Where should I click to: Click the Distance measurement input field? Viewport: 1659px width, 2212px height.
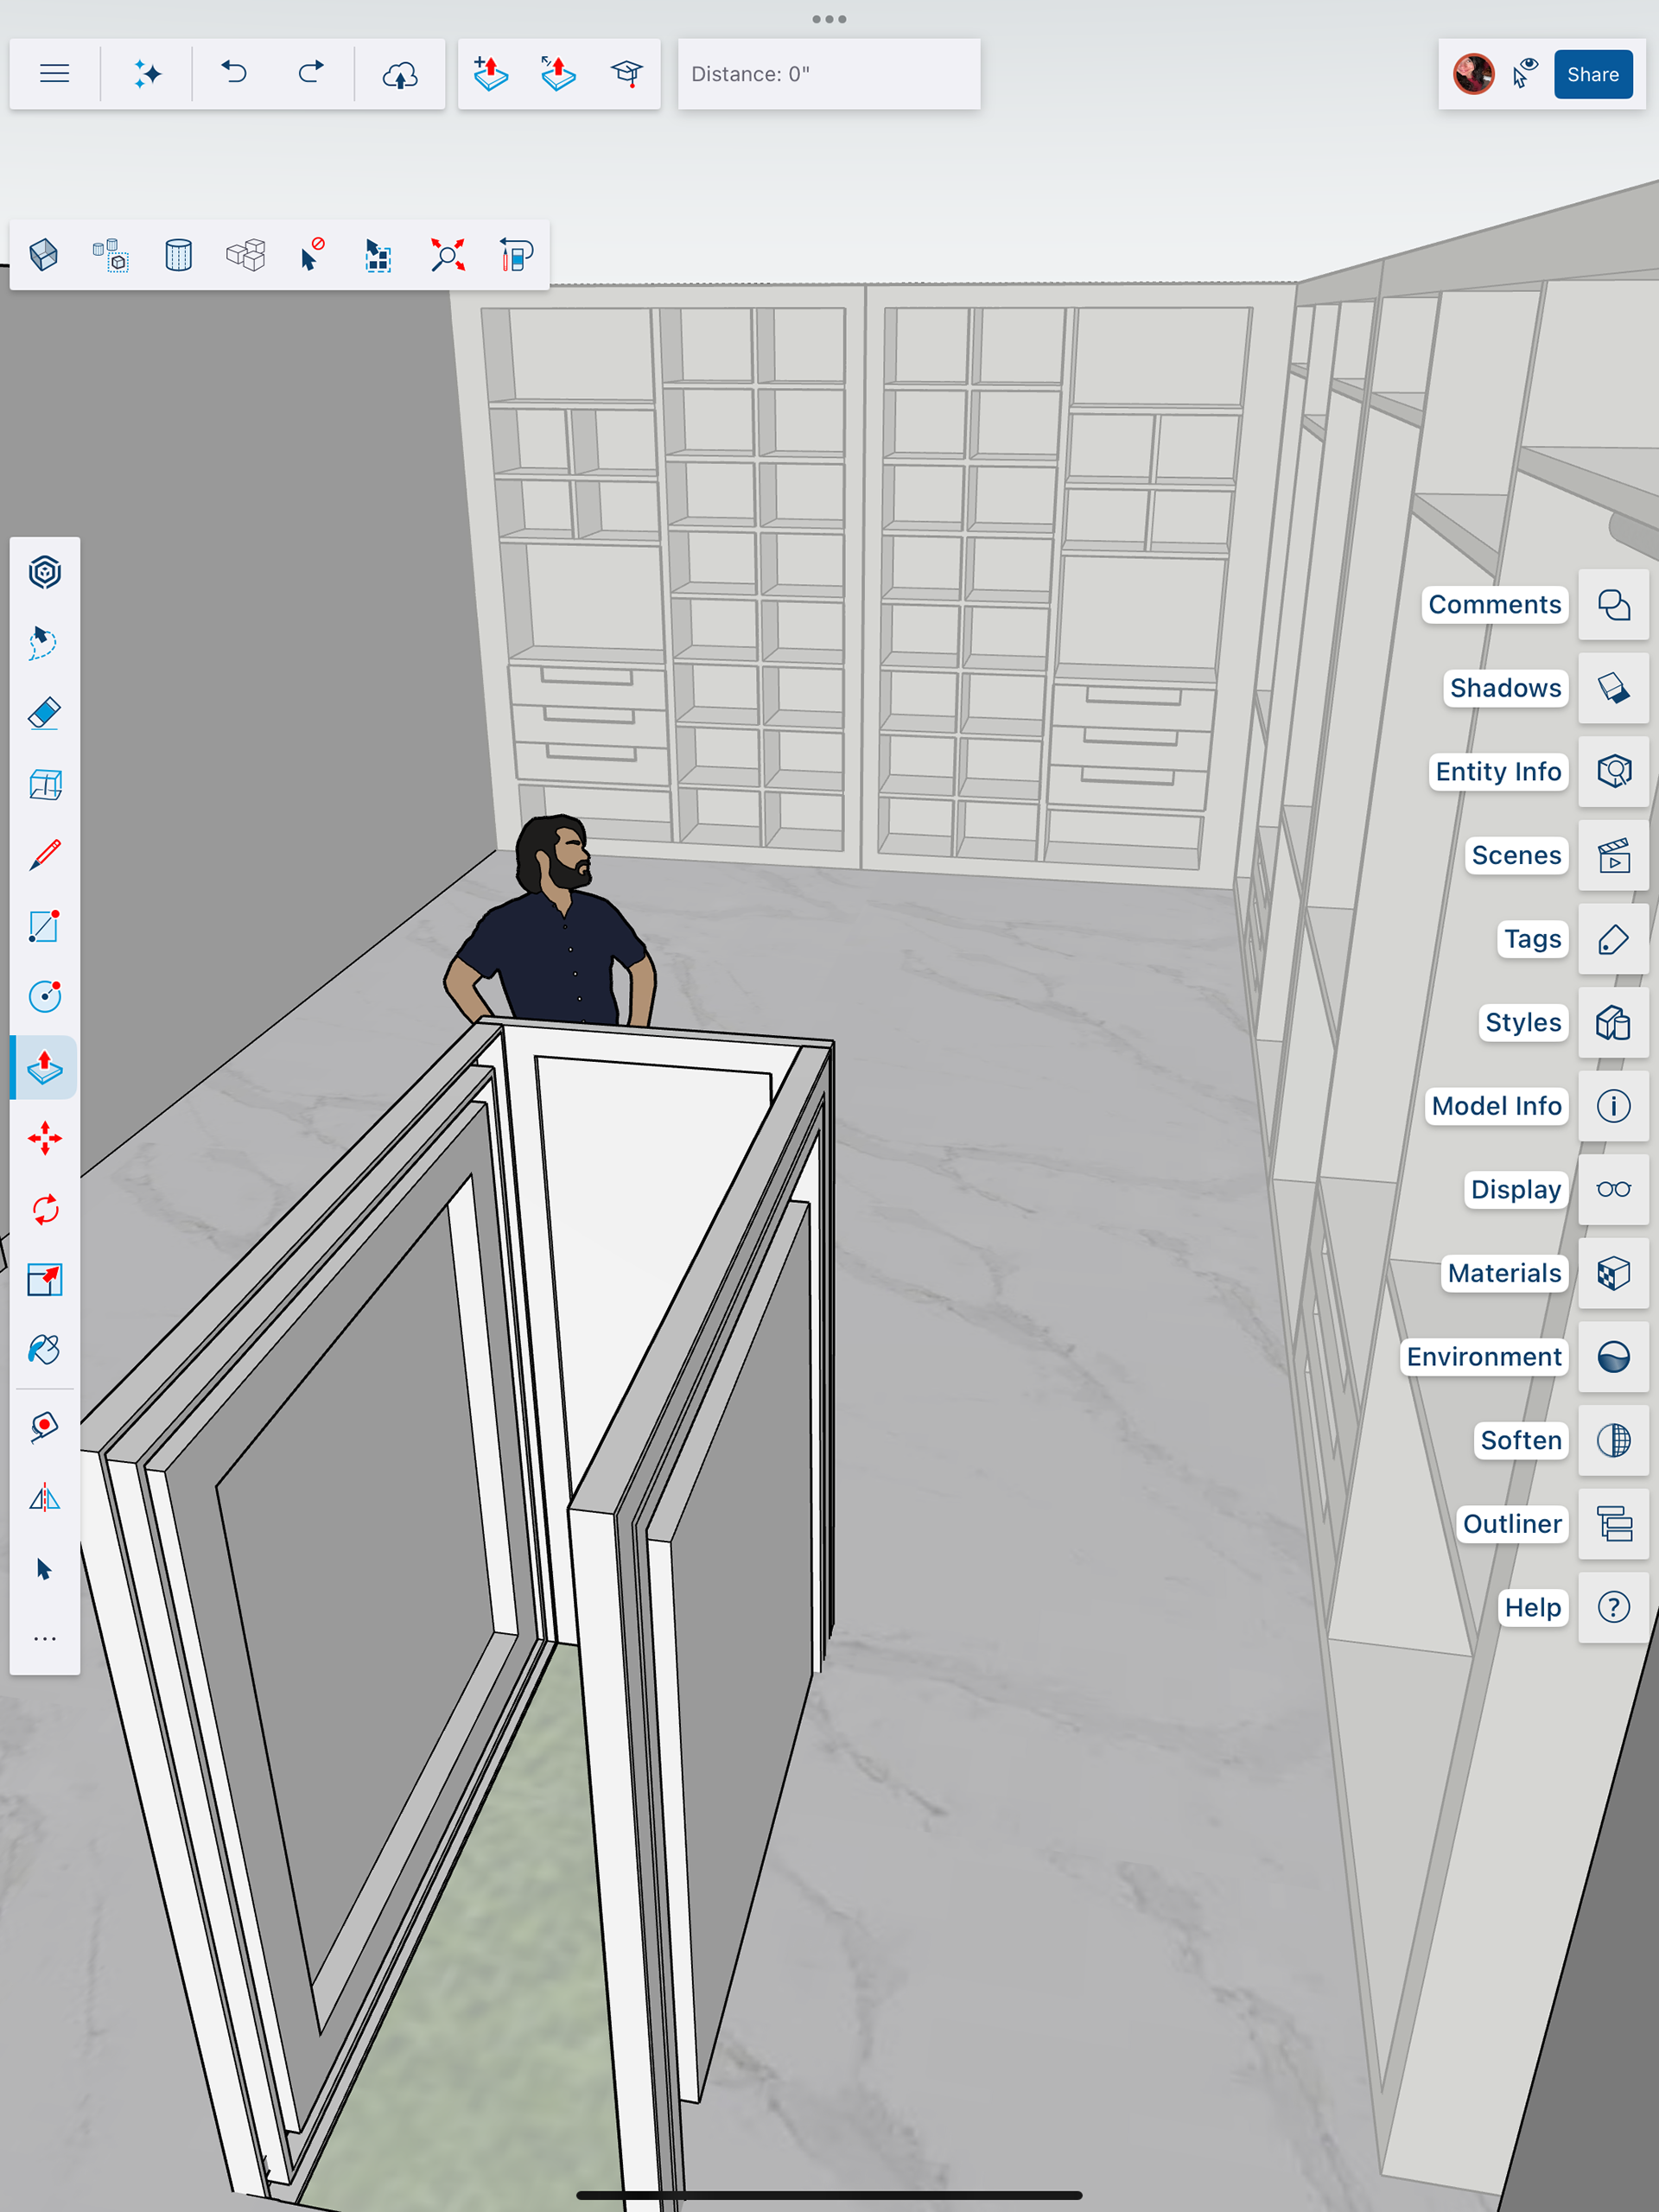828,74
